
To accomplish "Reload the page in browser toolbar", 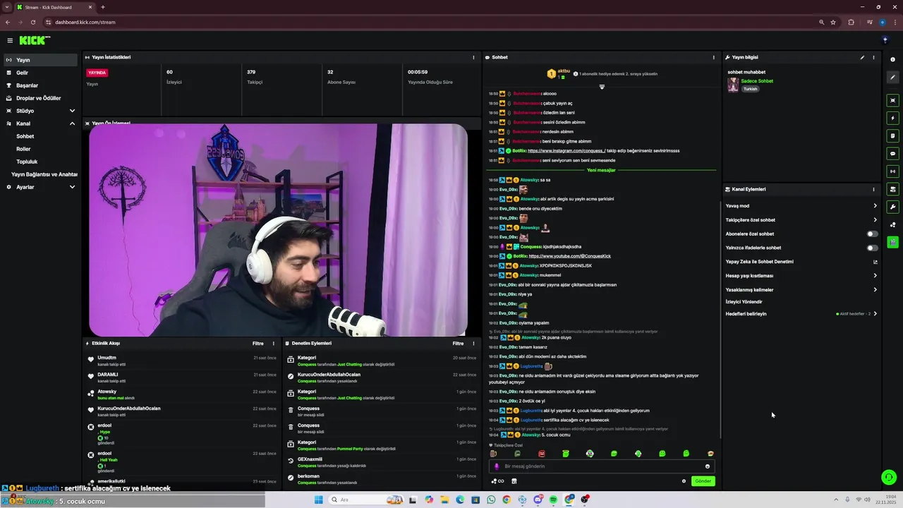I will pos(32,22).
